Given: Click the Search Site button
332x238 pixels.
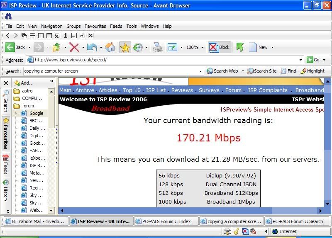Looking at the screenshot, I should tap(262, 71).
